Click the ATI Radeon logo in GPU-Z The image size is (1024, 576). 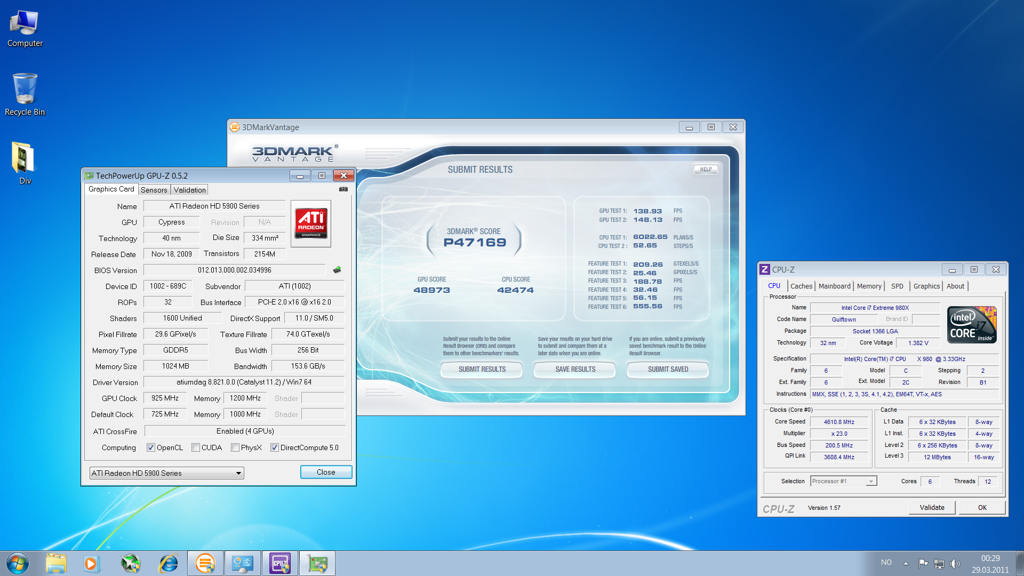[x=311, y=223]
